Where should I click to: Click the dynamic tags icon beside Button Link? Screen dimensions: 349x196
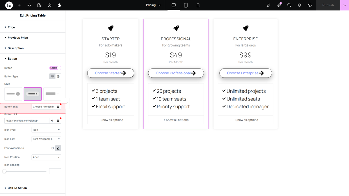(x=58, y=121)
